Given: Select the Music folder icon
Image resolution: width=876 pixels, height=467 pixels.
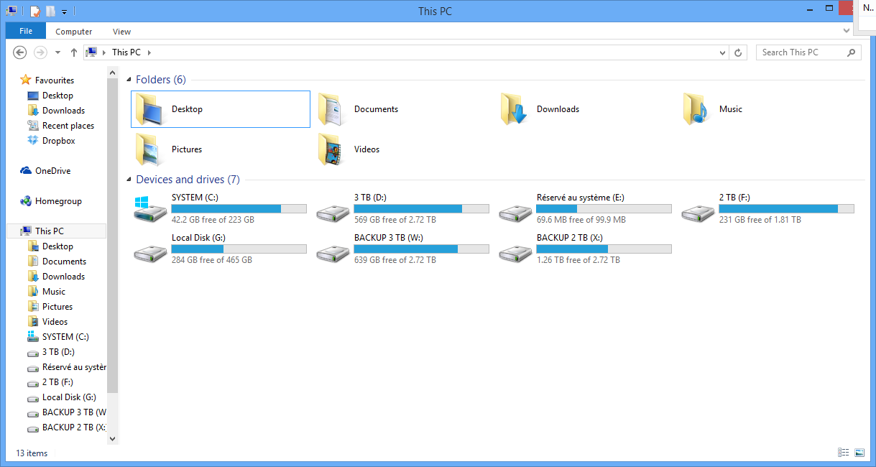Looking at the screenshot, I should (x=697, y=109).
